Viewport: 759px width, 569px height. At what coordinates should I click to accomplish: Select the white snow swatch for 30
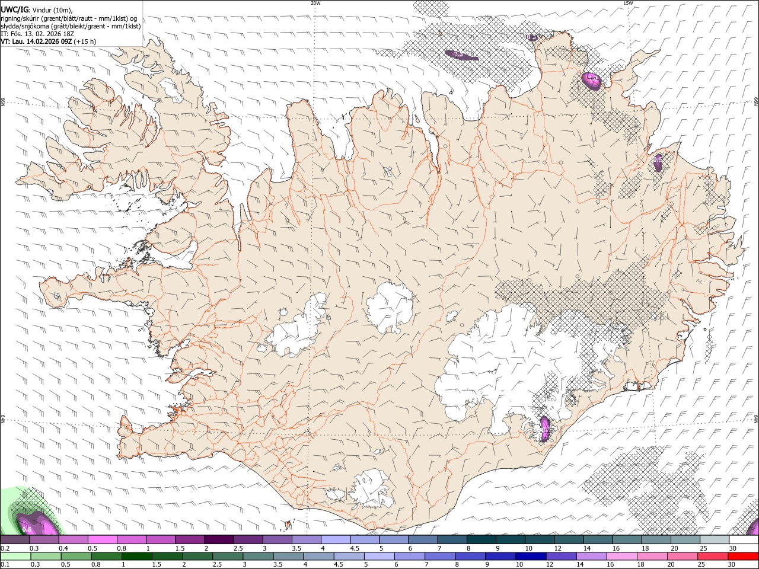pyautogui.click(x=744, y=539)
